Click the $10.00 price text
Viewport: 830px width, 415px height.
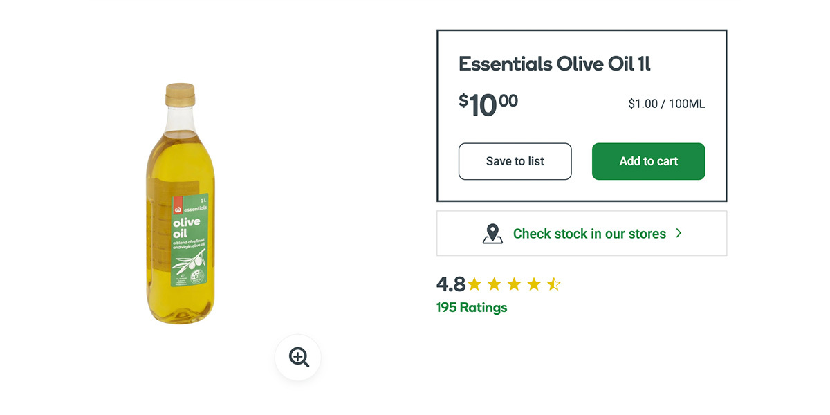(488, 104)
